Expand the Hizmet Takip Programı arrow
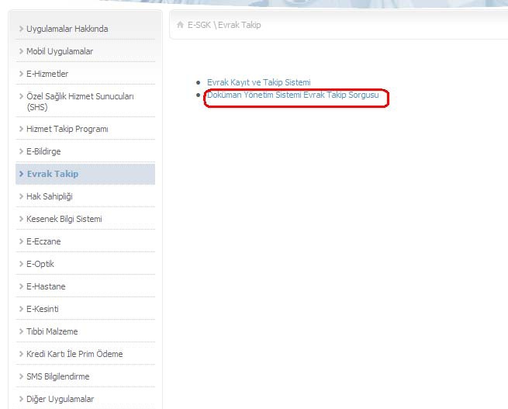The image size is (508, 409). (21, 129)
